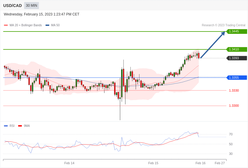Click the RSI 50 level label
Screen dimensions: 248x168
click(x=231, y=144)
